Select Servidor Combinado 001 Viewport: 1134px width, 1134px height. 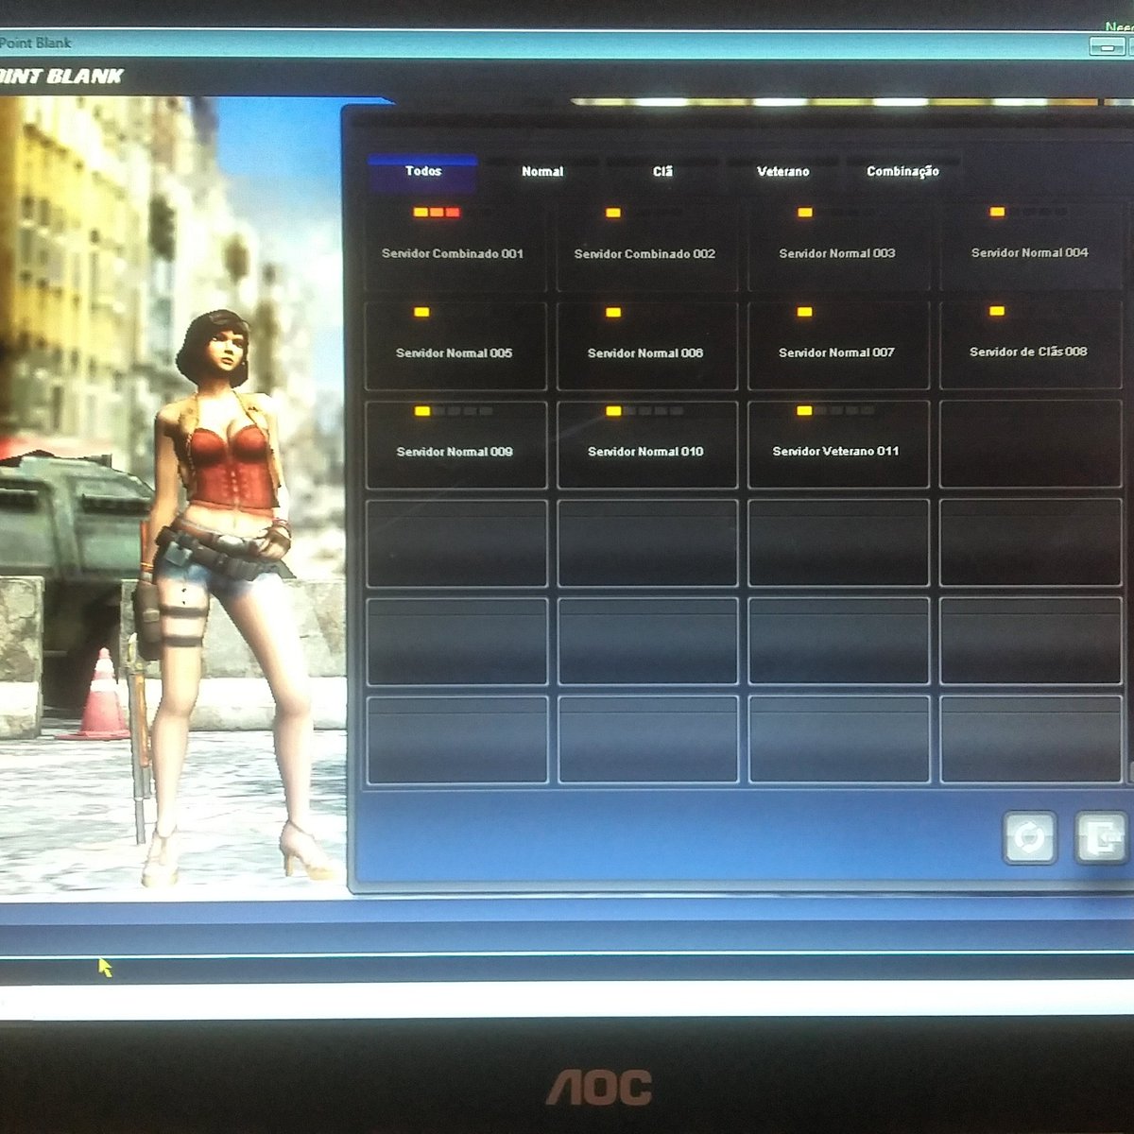coord(455,246)
